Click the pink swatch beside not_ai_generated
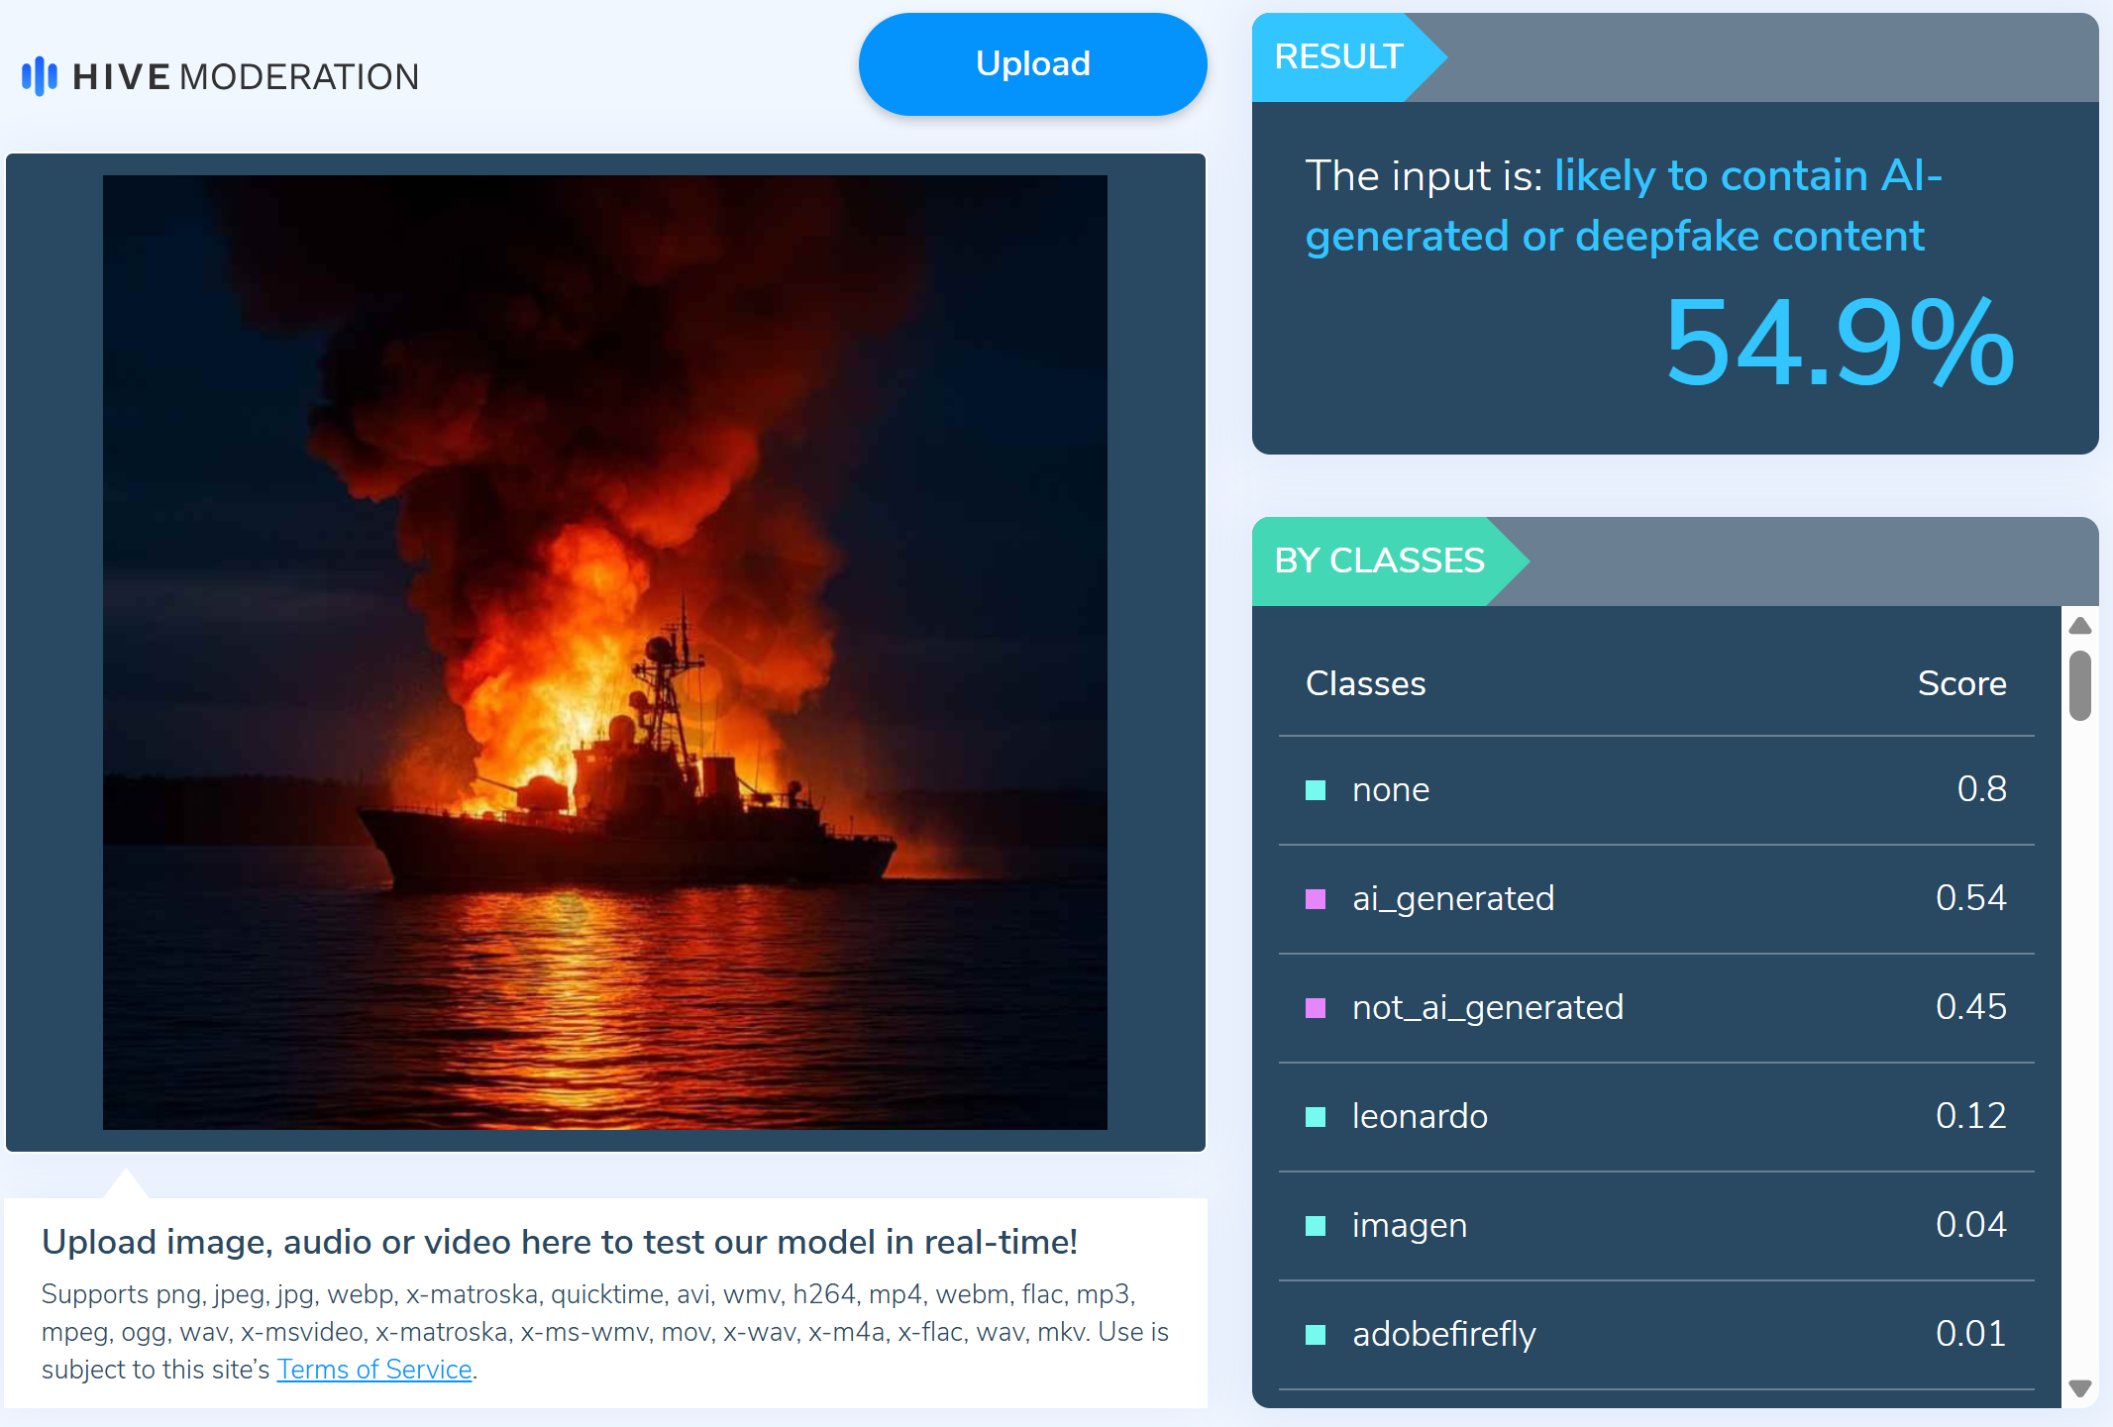 tap(1316, 1008)
